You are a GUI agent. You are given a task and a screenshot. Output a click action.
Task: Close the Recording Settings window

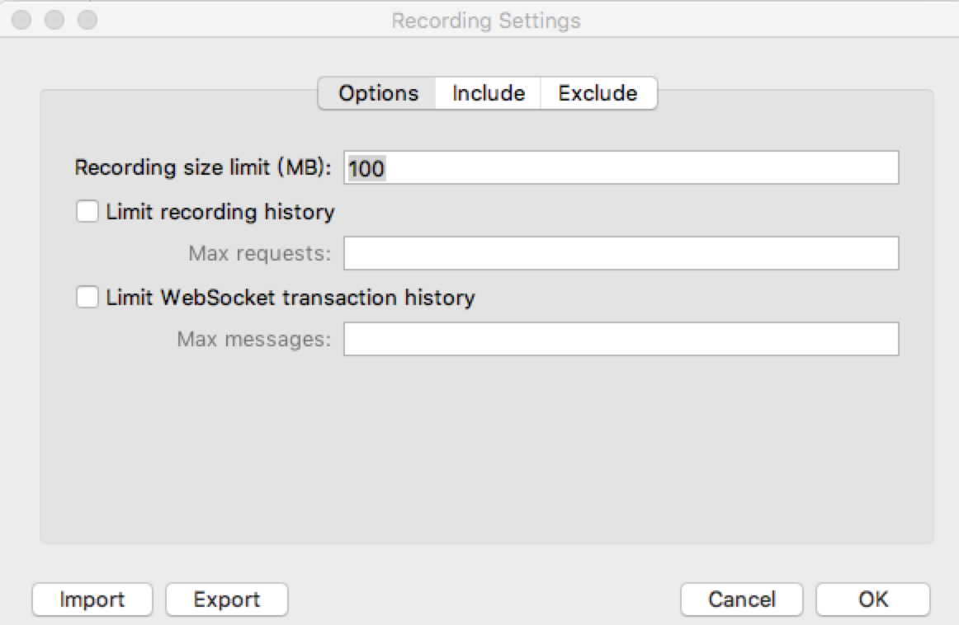click(x=23, y=19)
